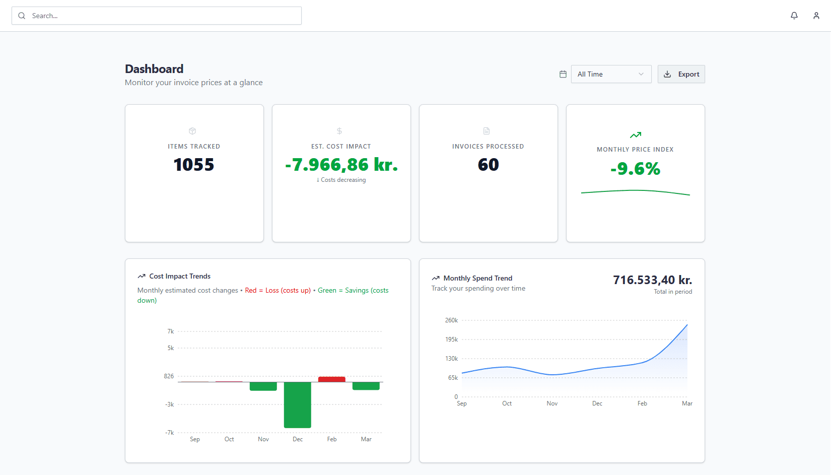This screenshot has height=475, width=831.
Task: Open the user profile icon
Action: tap(816, 16)
